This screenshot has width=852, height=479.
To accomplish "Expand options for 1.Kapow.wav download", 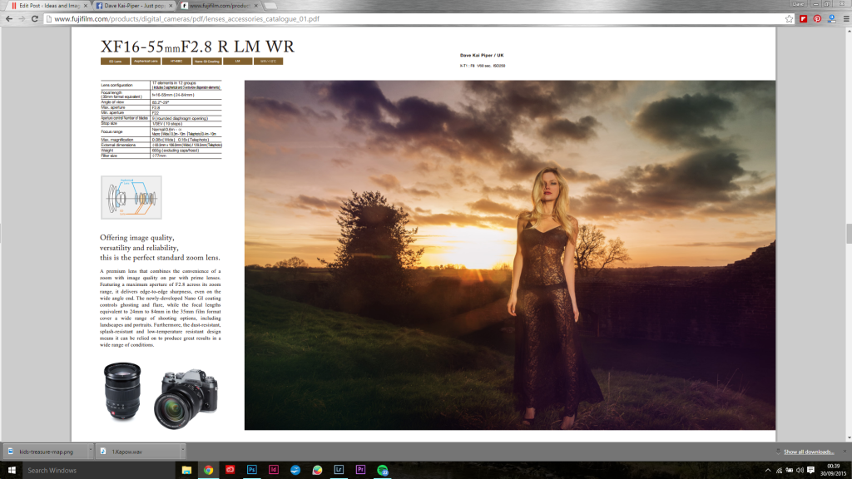I will click(182, 452).
